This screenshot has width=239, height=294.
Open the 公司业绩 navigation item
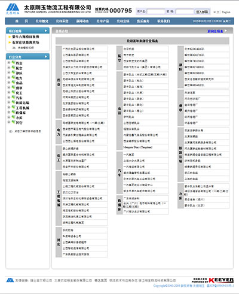(123, 21)
